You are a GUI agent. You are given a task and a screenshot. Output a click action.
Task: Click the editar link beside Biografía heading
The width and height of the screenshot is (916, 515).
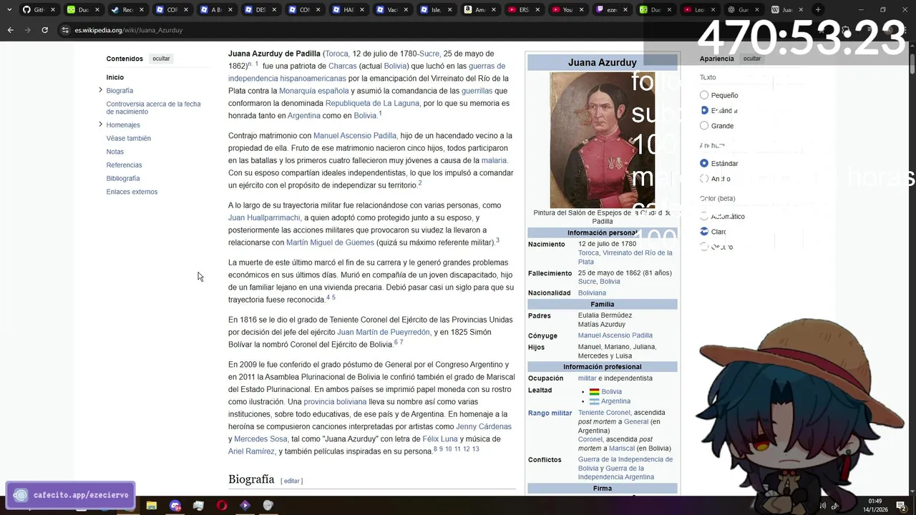point(291,481)
